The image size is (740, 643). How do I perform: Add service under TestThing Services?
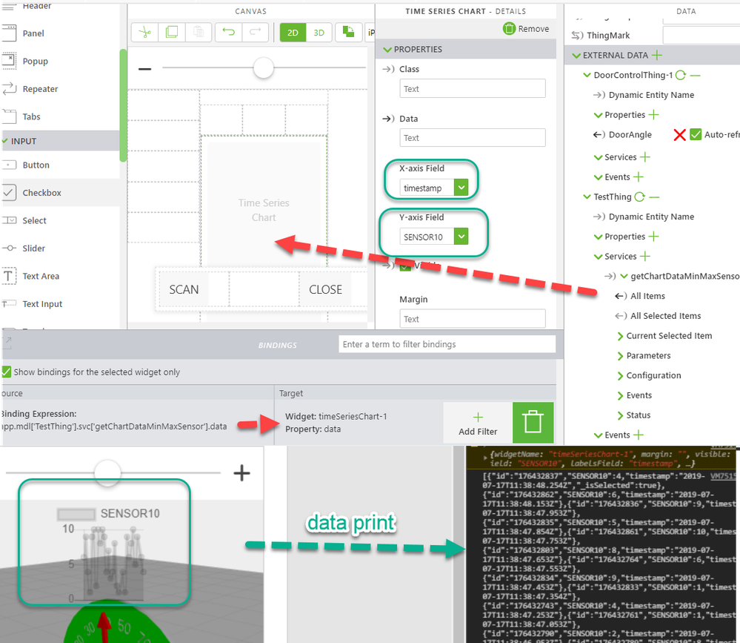pyautogui.click(x=645, y=257)
